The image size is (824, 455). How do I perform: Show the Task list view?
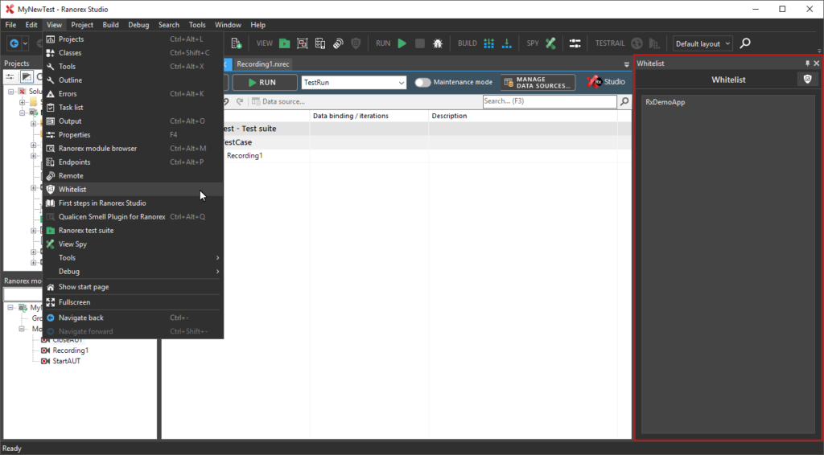133,107
